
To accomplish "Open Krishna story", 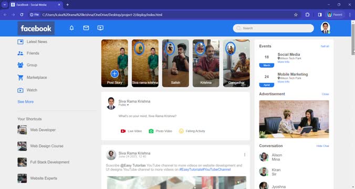I will pos(206,63).
